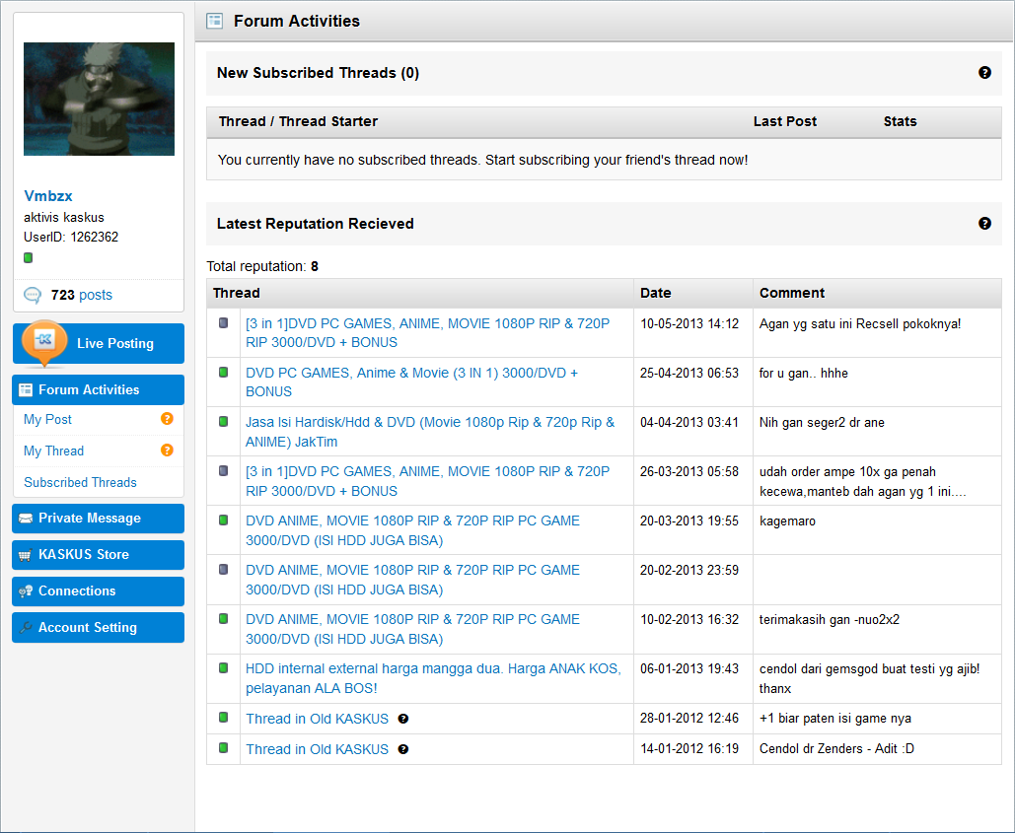Open the Live Posting button
Viewport: 1015px width, 833px height.
(x=99, y=343)
